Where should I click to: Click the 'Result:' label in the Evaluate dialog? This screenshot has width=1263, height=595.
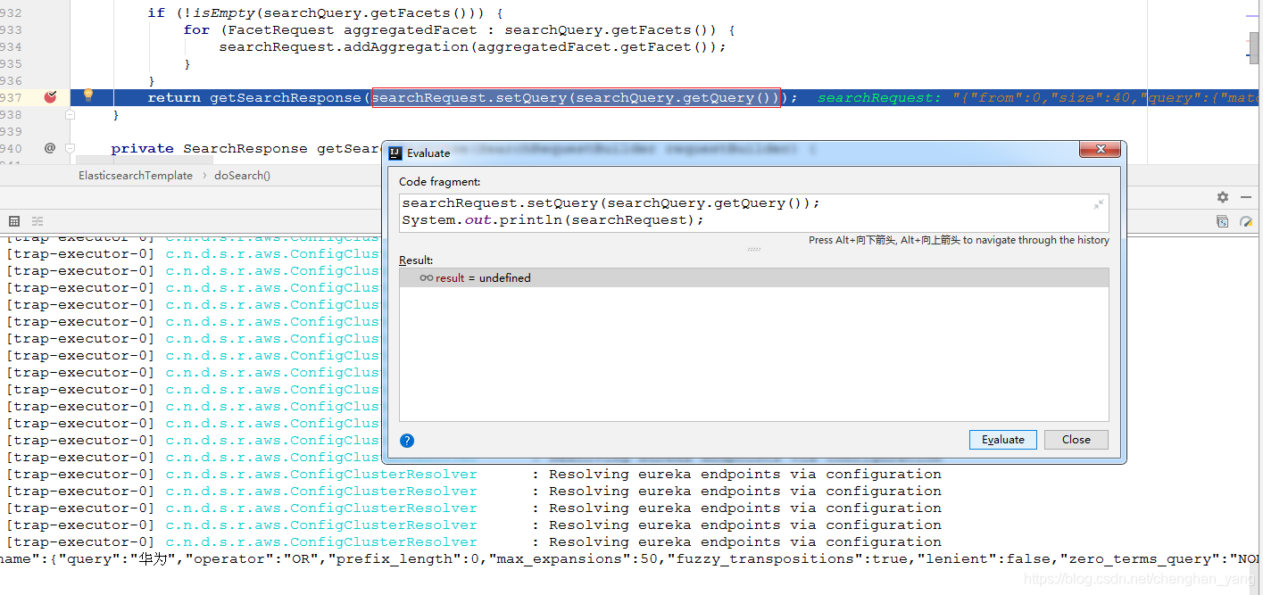tap(416, 260)
